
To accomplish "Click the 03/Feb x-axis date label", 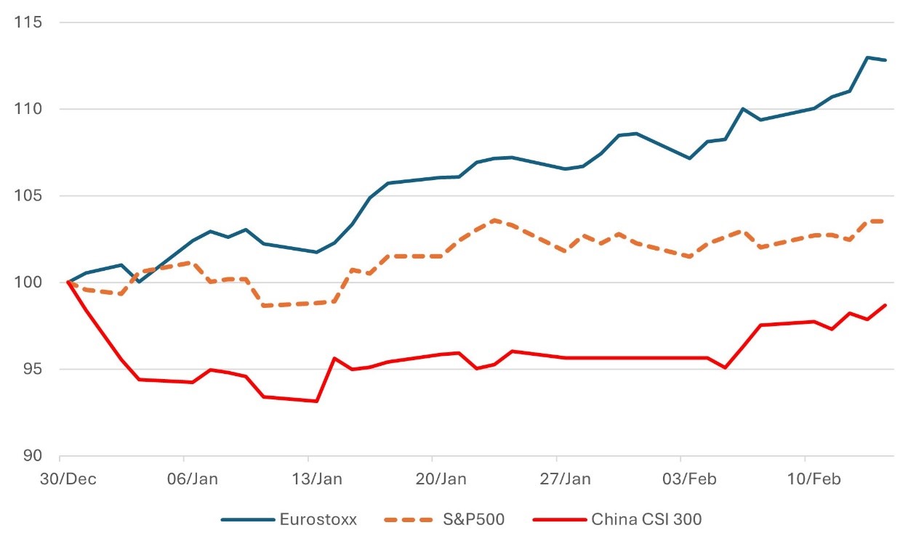I will pyautogui.click(x=681, y=479).
